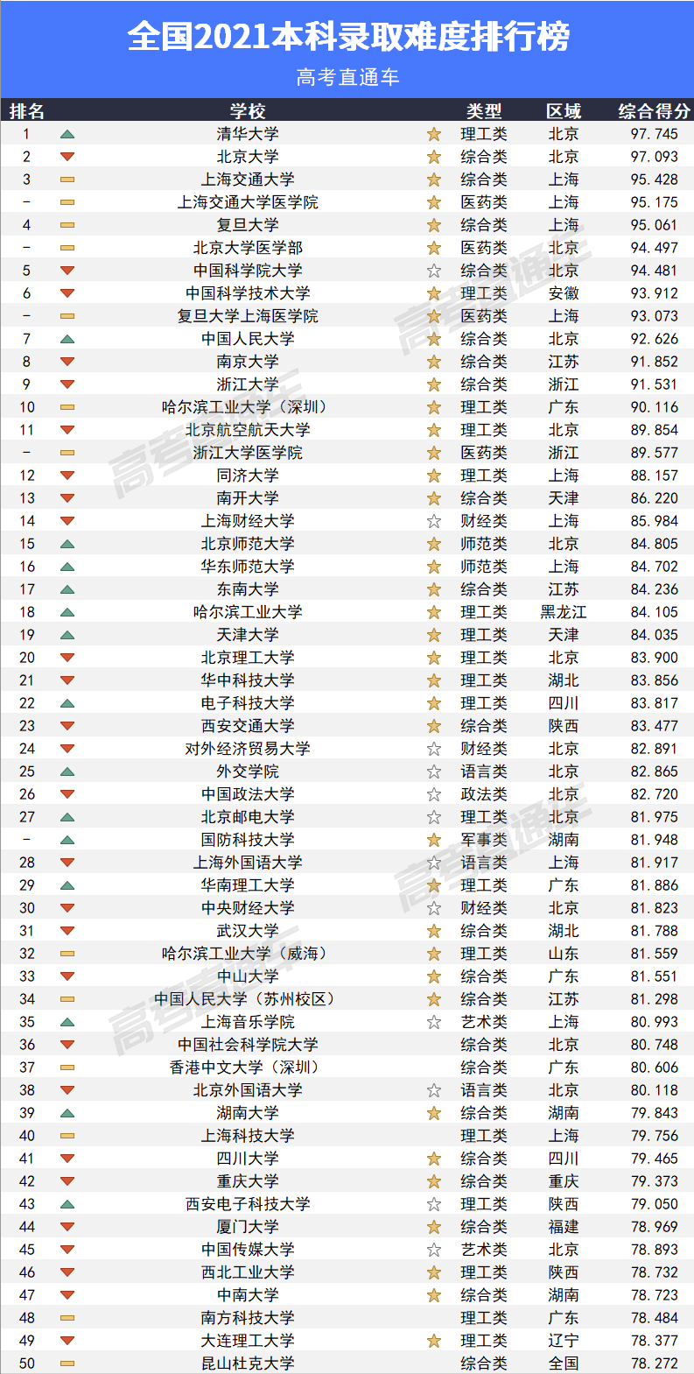This screenshot has width=694, height=1374.
Task: Click the 安徽 region cell
Action: (x=564, y=293)
